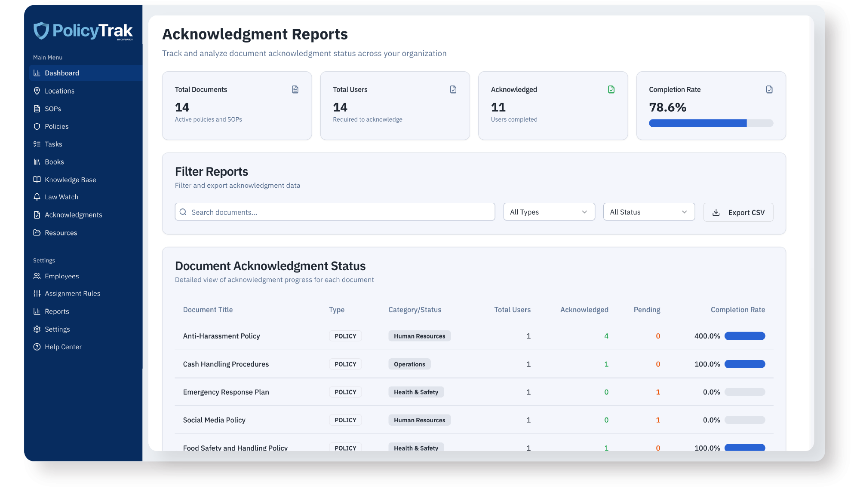Click the Reports chart icon in Settings
Image resolution: width=860 pixels, height=497 pixels.
tap(37, 311)
